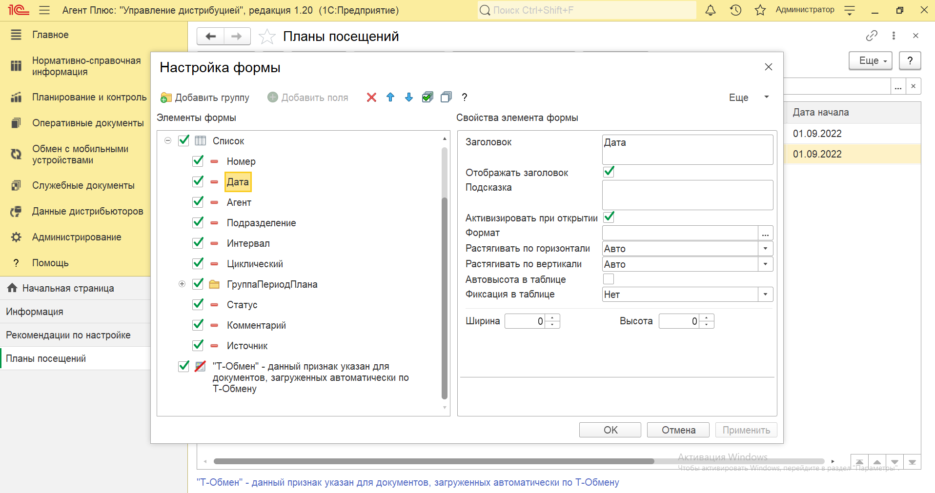
Task: Open Растягивать по горизонтали dropdown
Action: tap(765, 249)
